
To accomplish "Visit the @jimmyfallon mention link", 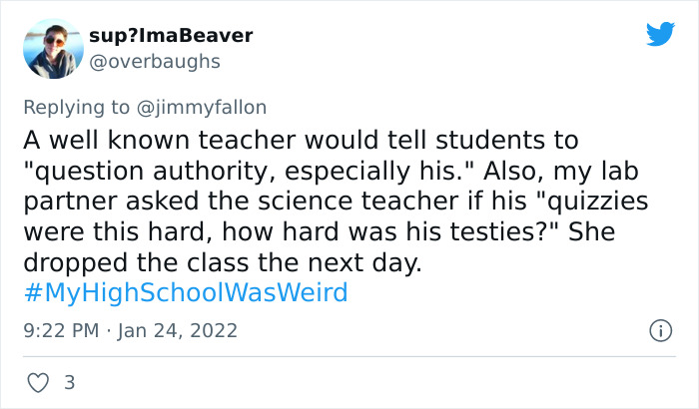I will 209,107.
